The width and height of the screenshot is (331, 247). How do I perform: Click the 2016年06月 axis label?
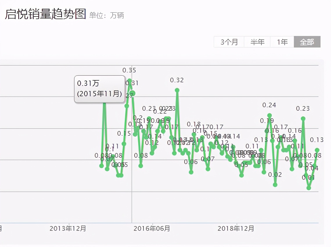[x=153, y=228]
